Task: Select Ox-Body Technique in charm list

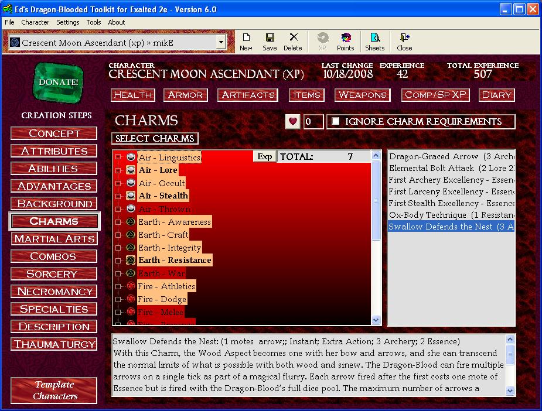Action: coord(451,215)
